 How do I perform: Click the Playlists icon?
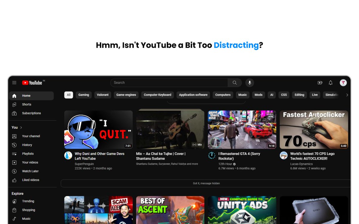[14, 154]
